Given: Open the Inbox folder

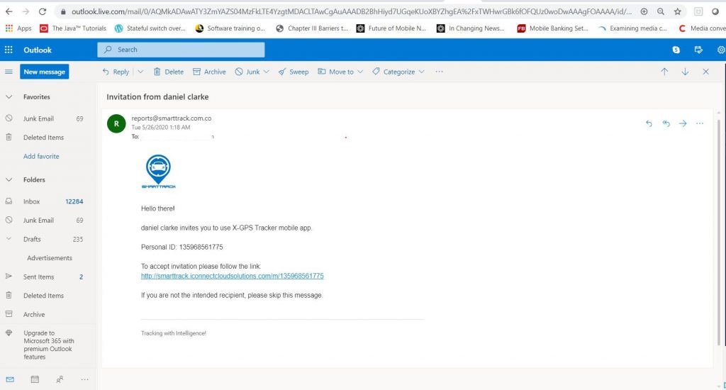Looking at the screenshot, I should [x=32, y=201].
